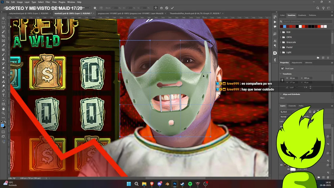This screenshot has width=334, height=188.
Task: Click the foreground color box in toolbar
Action: pyautogui.click(x=3, y=126)
